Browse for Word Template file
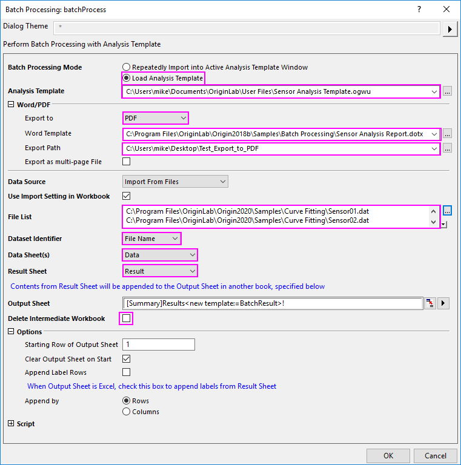 click(x=447, y=134)
